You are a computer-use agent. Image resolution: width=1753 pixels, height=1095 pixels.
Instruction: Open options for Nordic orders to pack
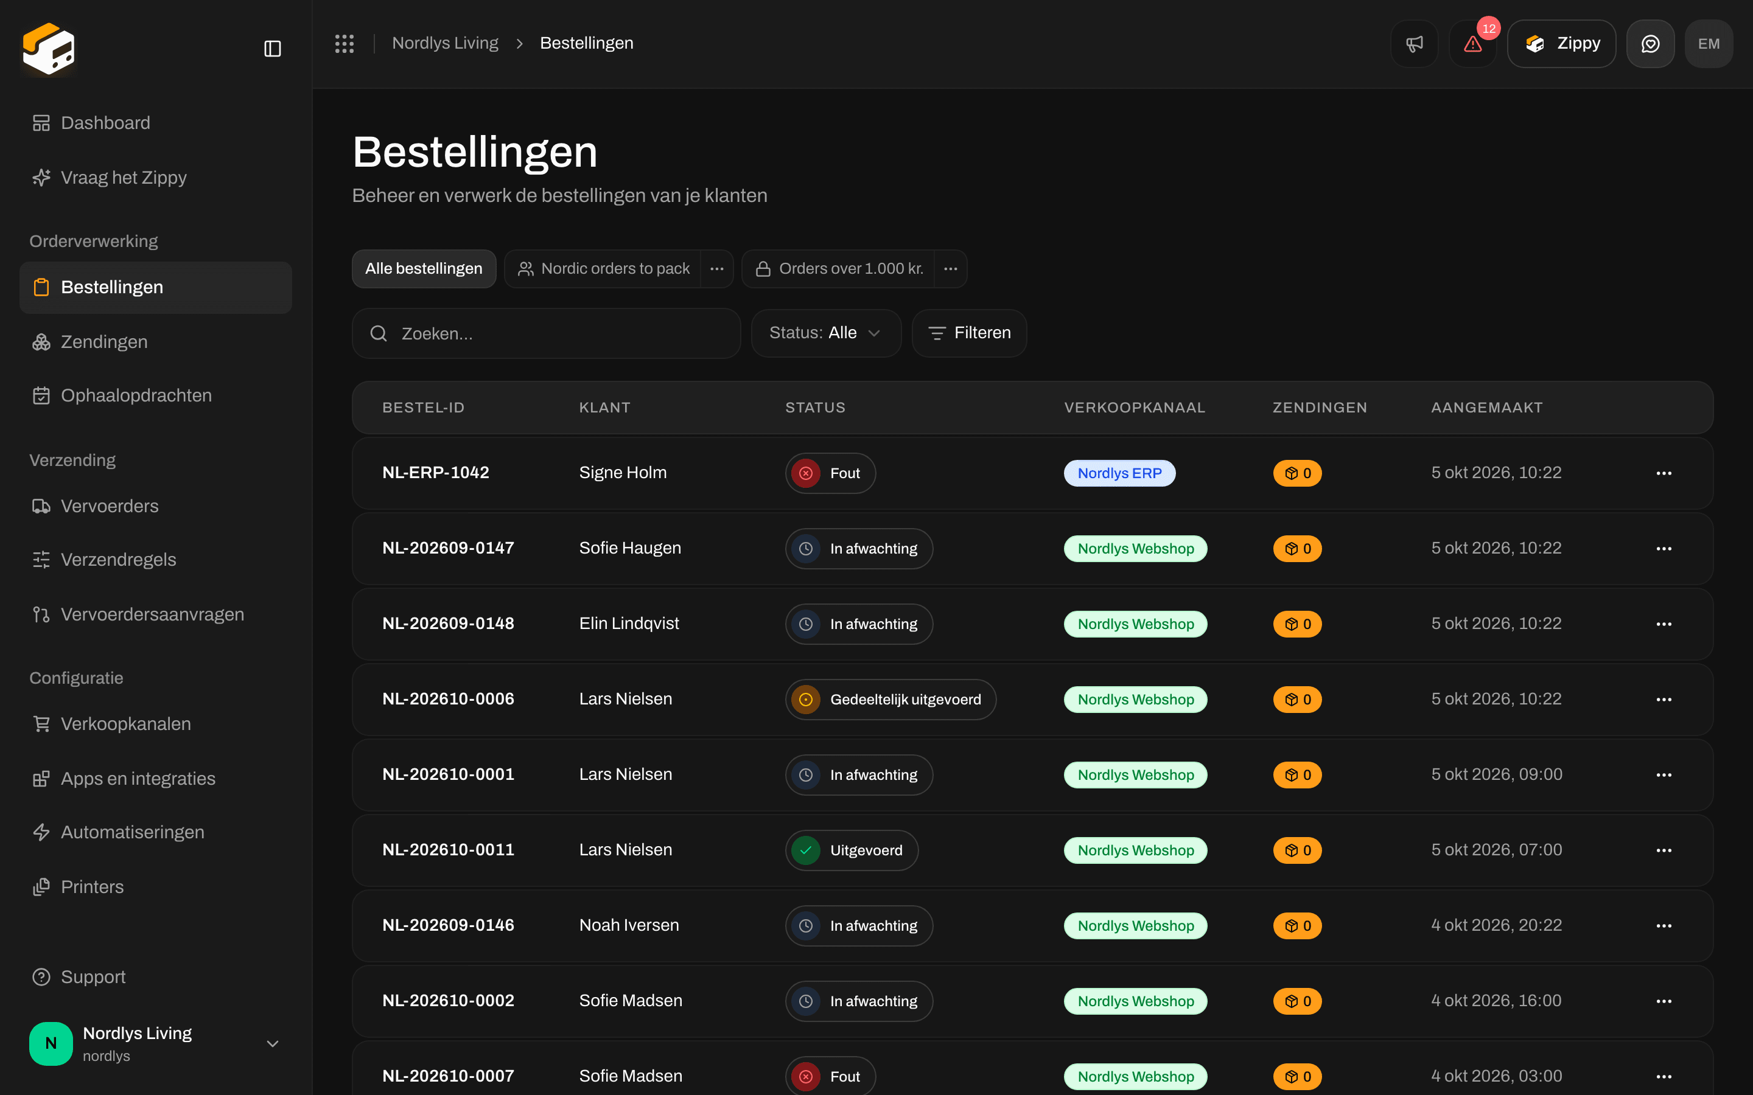tap(717, 269)
